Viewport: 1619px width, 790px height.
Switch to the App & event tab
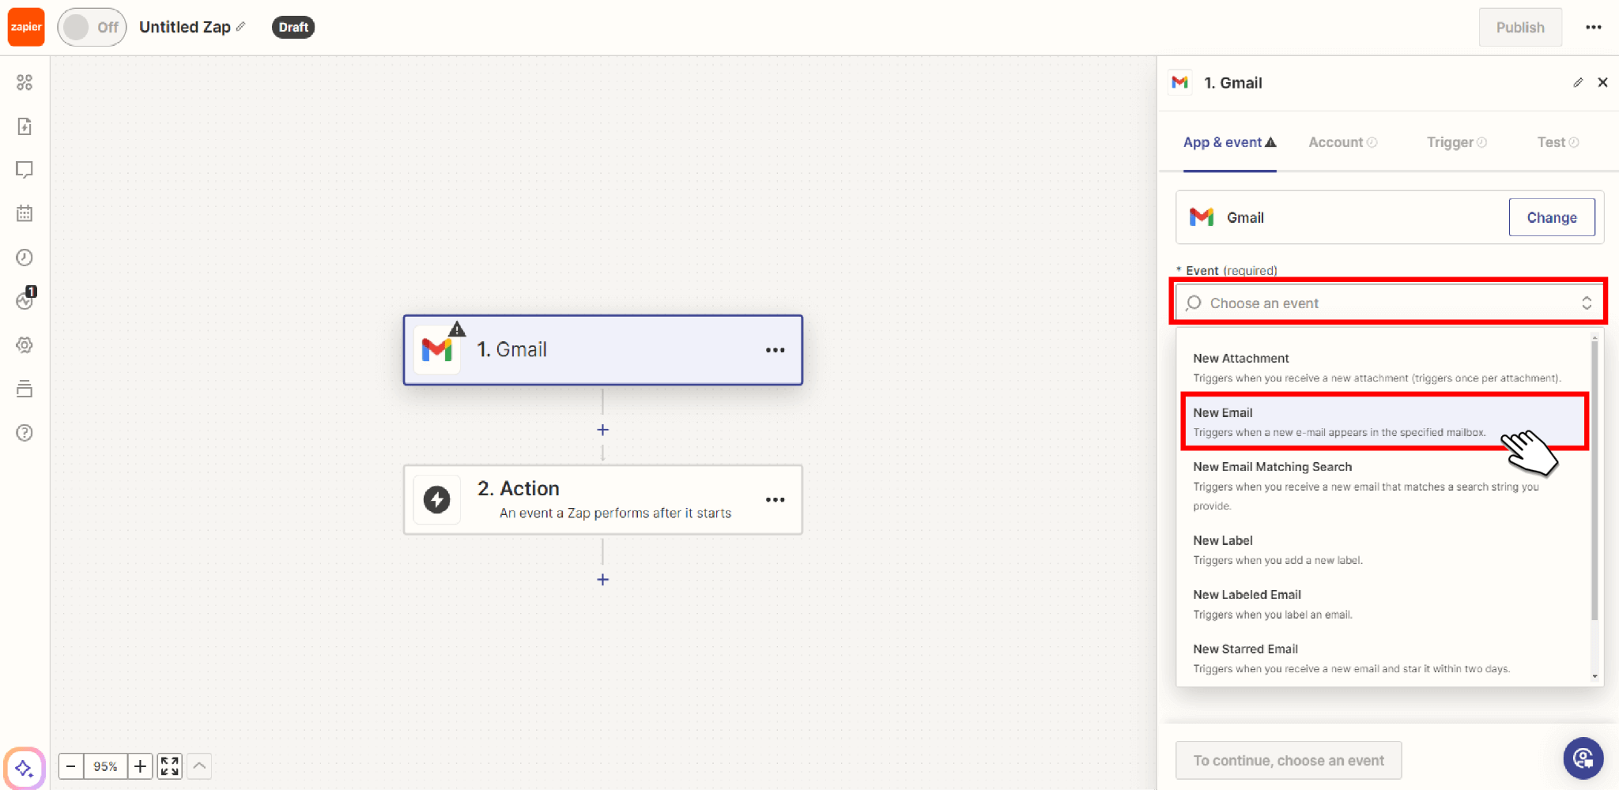click(1229, 142)
